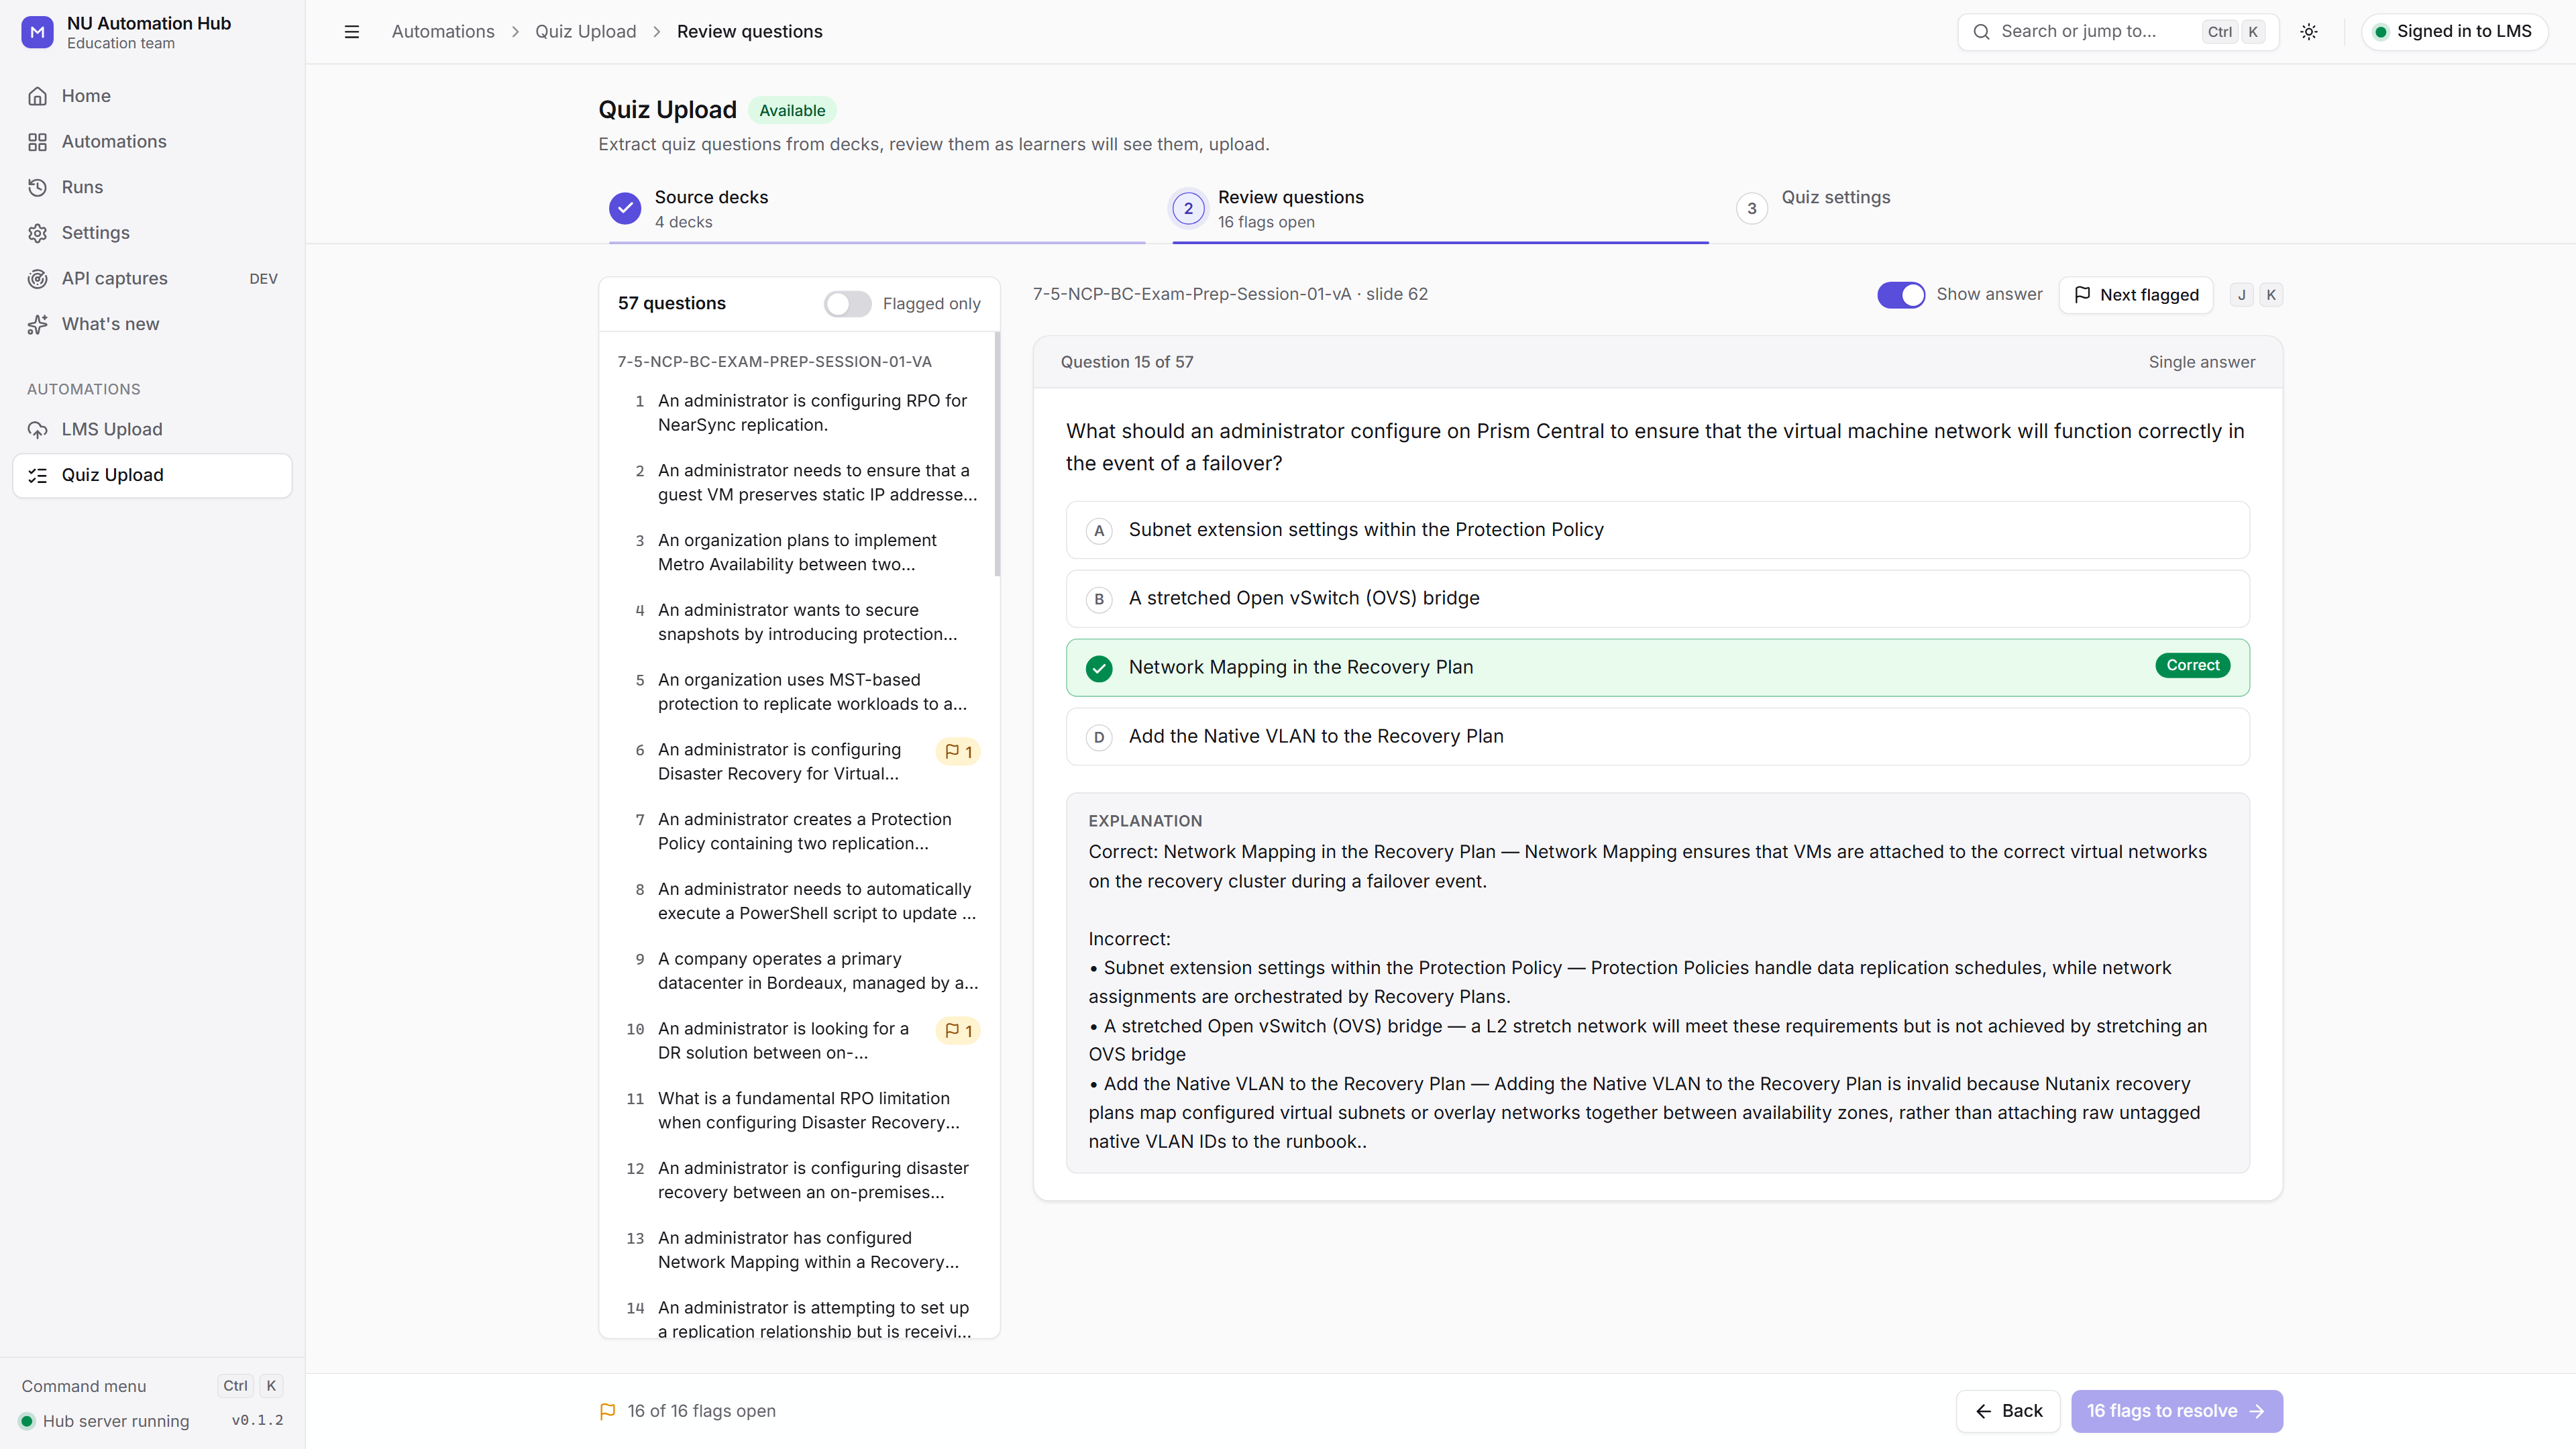
Task: Open the Automations grid icon in sidebar
Action: (x=38, y=142)
